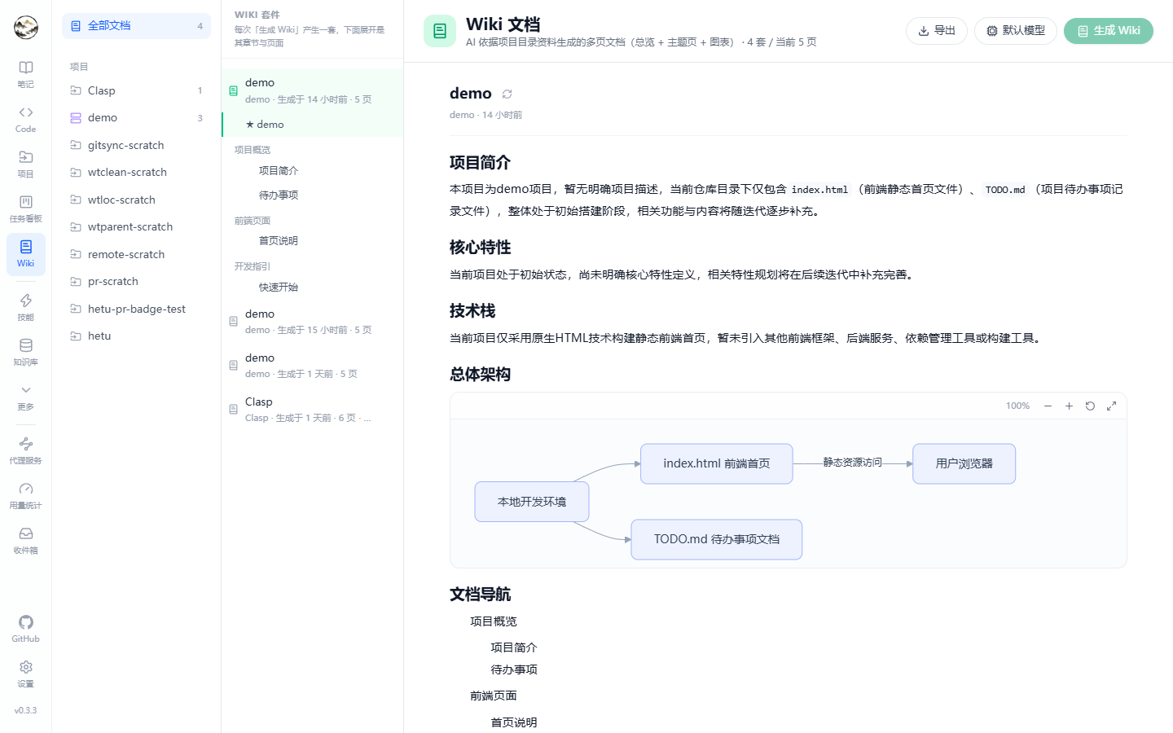Go to the 项目 sidebar icon
1173x733 pixels.
pos(26,164)
